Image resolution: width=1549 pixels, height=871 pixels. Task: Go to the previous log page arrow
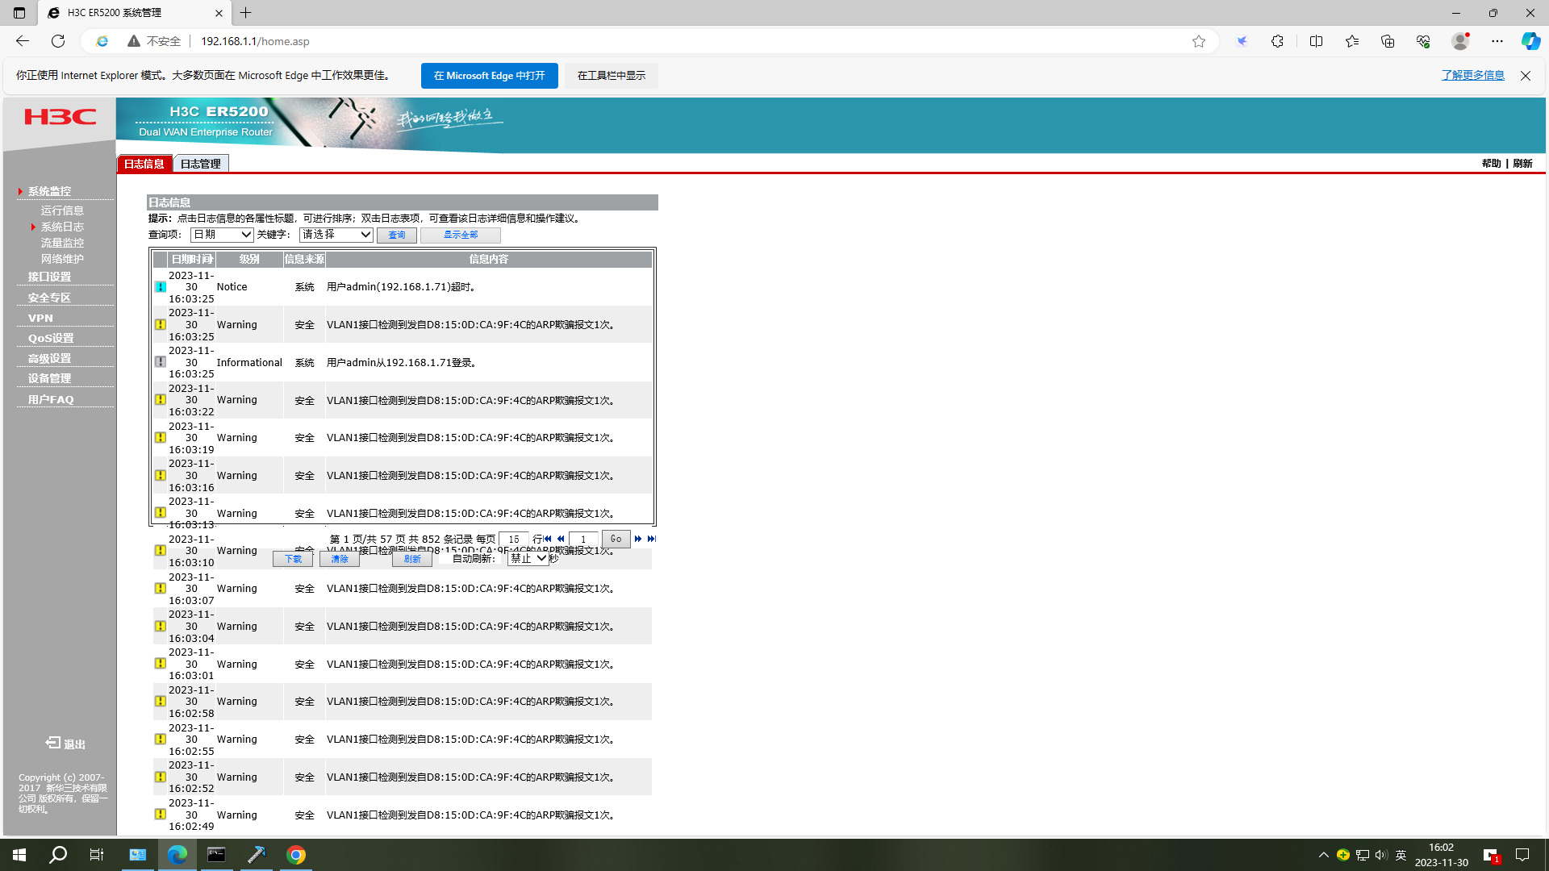click(561, 539)
